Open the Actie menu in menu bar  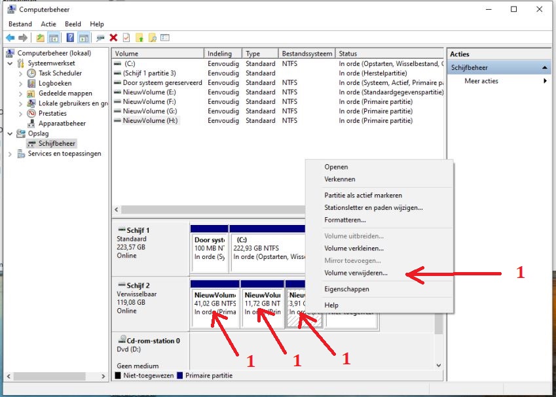coord(48,24)
